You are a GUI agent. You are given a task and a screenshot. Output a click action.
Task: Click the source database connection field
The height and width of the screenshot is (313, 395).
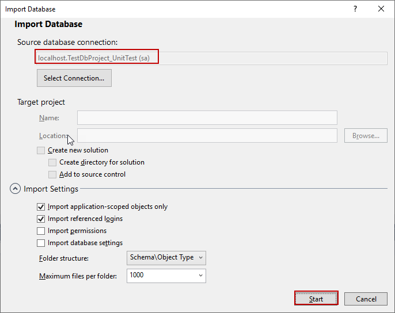pos(211,58)
